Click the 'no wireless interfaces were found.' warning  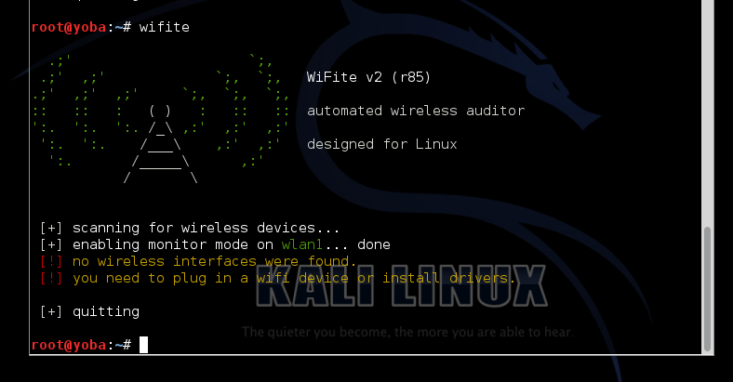[x=214, y=261]
